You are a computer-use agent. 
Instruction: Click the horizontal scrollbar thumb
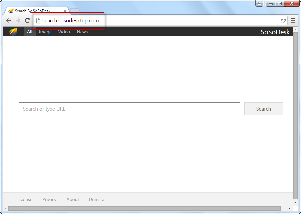coord(144,208)
